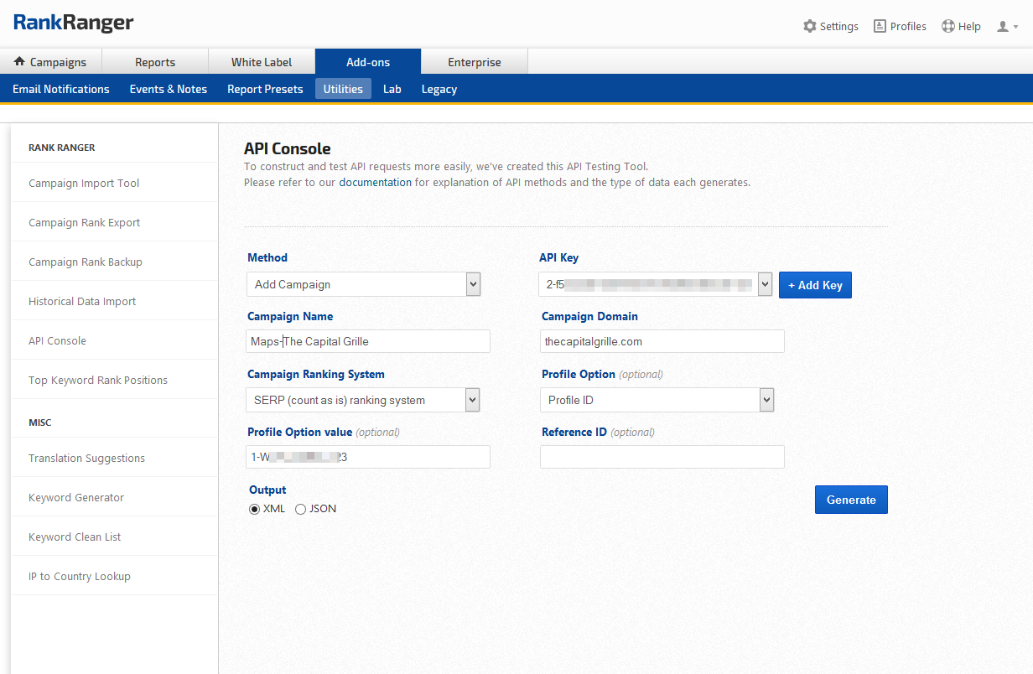Open Profiles via its icon

coord(880,26)
